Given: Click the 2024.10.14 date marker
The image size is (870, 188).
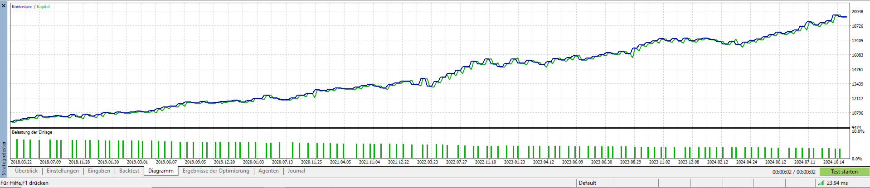Looking at the screenshot, I should pyautogui.click(x=833, y=162).
